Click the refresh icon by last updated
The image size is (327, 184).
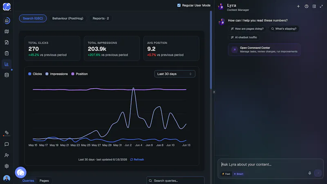tap(132, 160)
